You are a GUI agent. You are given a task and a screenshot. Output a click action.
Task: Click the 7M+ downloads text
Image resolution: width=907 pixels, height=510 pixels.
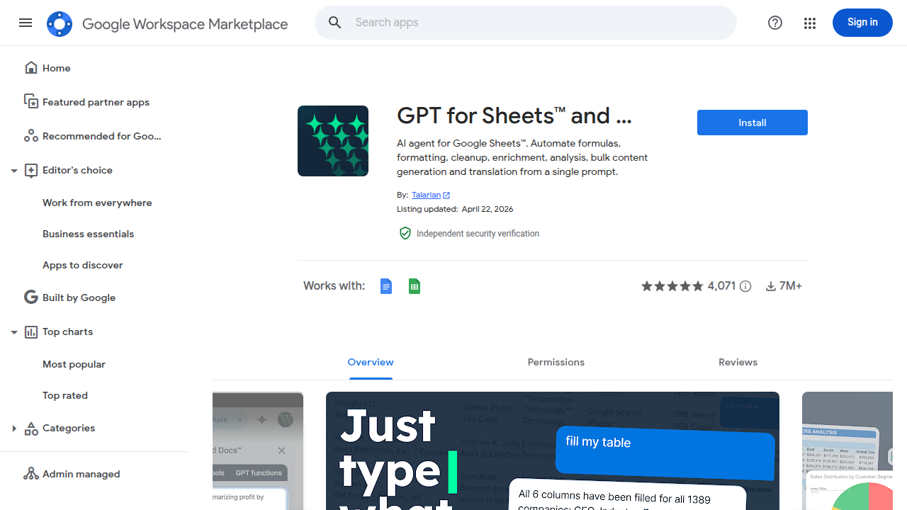click(x=791, y=286)
